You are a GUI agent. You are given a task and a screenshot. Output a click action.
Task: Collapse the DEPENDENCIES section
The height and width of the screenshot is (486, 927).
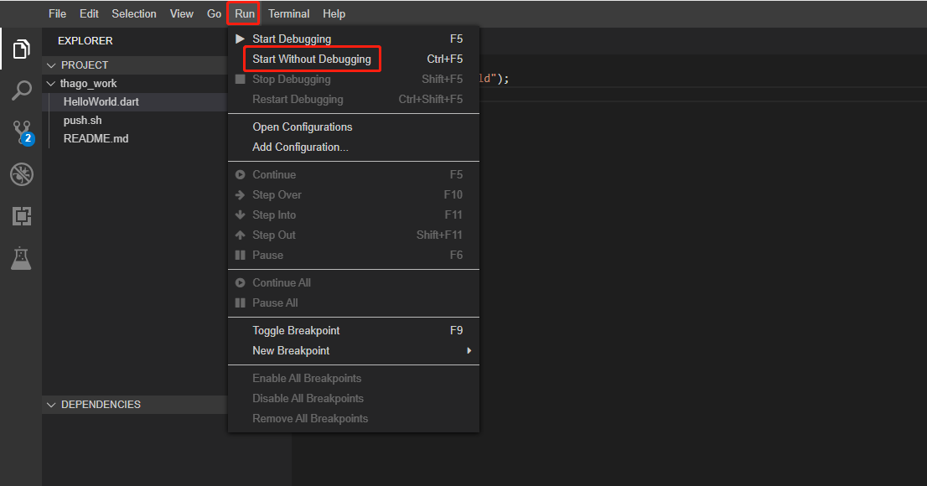(x=51, y=405)
